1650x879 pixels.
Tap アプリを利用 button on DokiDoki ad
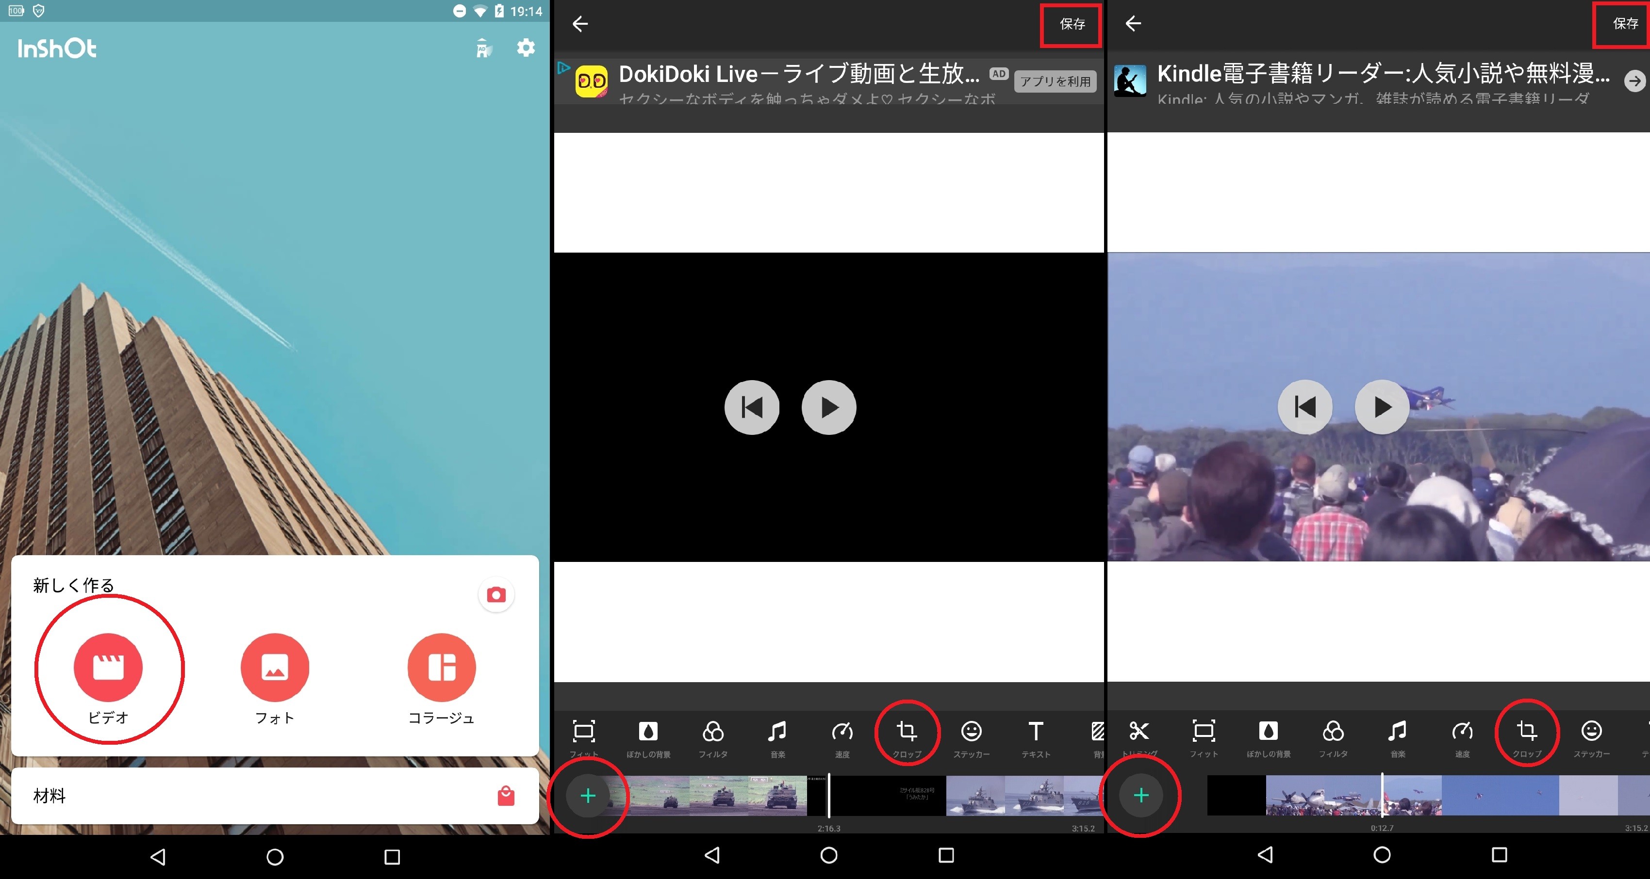pyautogui.click(x=1055, y=81)
